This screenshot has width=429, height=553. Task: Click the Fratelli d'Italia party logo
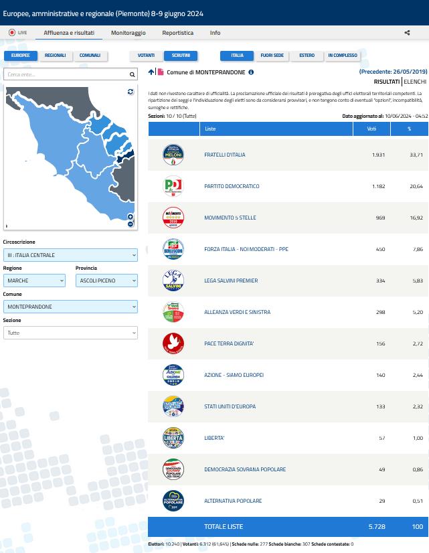173,155
